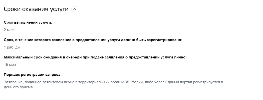Select the "15 мин." value text
263x100 pixels.
click(10, 65)
